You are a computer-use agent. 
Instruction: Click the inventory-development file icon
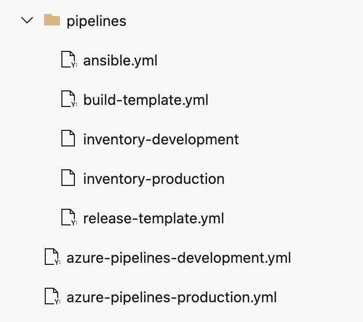(69, 139)
